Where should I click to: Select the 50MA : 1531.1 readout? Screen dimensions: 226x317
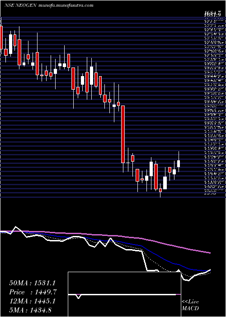(x=32, y=283)
